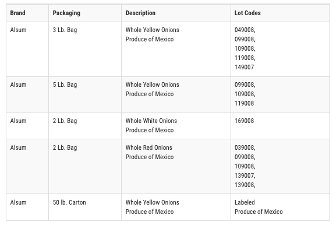Click lot code 039008
This screenshot has width=333, height=225.
(245, 147)
